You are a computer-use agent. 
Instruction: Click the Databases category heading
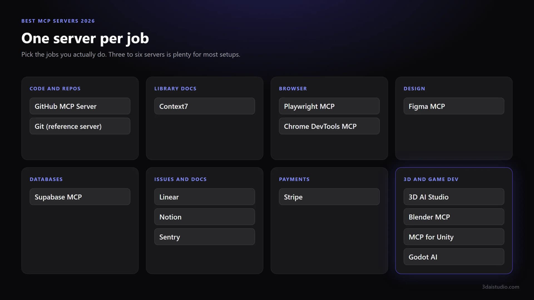click(46, 179)
